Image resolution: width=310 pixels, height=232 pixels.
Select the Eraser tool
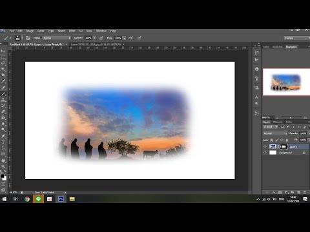3,111
